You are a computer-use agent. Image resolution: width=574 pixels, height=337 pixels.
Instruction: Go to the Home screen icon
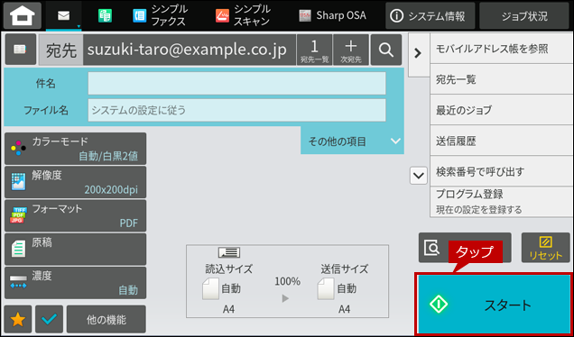[23, 15]
